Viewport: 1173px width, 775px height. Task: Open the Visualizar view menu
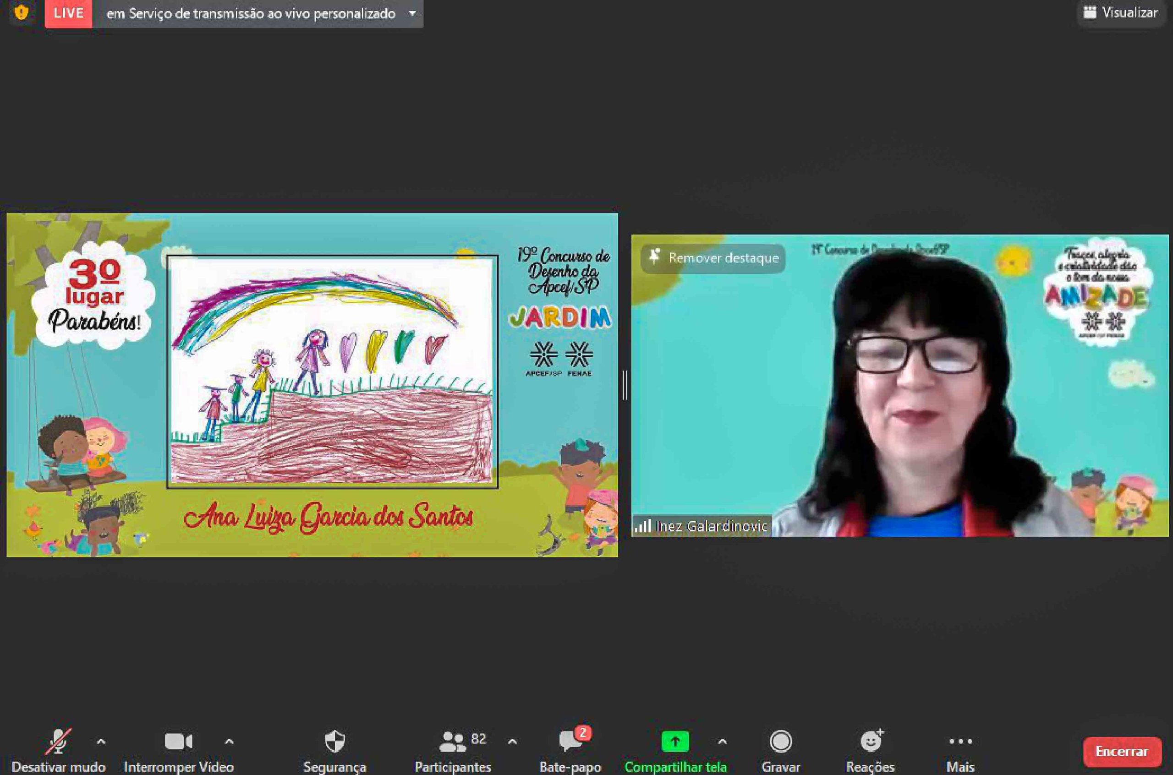(x=1121, y=12)
